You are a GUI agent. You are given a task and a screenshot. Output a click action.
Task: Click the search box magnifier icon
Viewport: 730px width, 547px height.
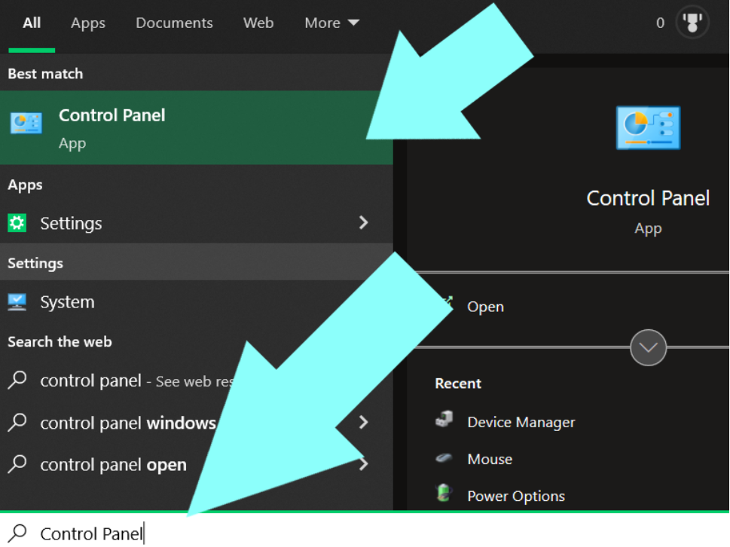click(x=18, y=533)
